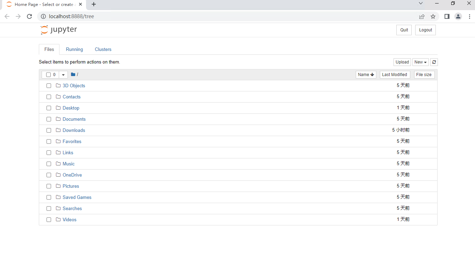This screenshot has height=253, width=475.
Task: Select the Favorites folder checkbox
Action: pyautogui.click(x=49, y=142)
